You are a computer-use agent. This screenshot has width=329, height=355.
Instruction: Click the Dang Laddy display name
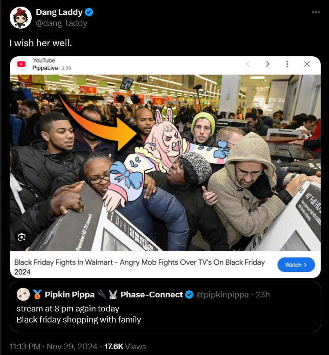pos(59,12)
